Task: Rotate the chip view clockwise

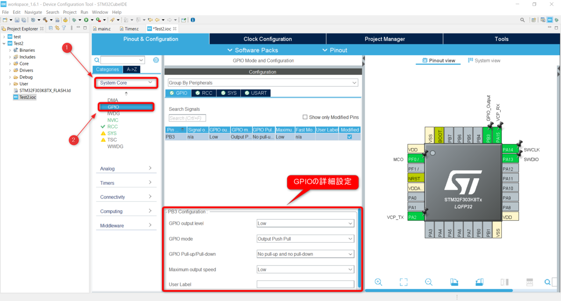Action: [454, 282]
